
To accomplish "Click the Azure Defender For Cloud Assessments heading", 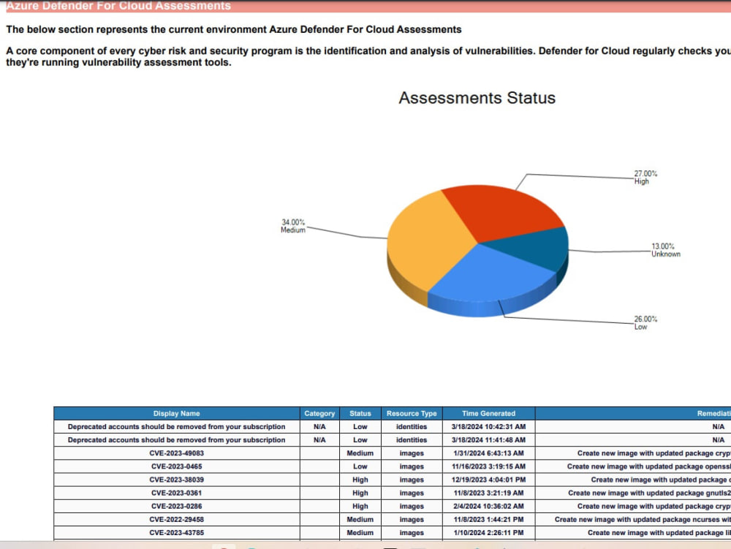I will point(118,6).
